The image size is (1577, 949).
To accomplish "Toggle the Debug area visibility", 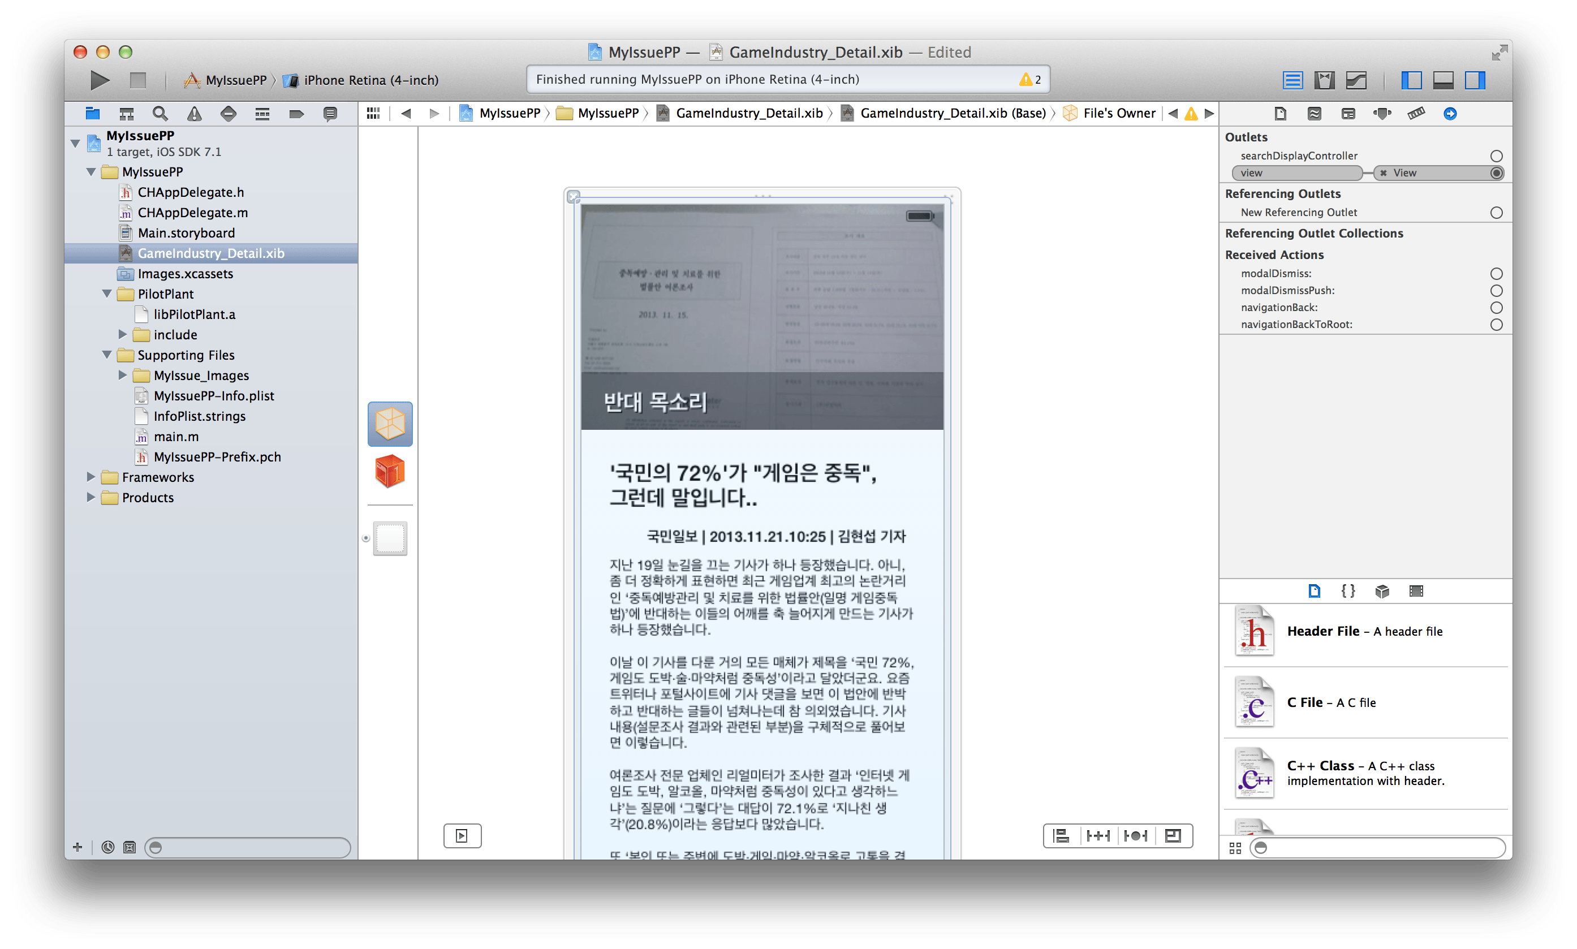I will pyautogui.click(x=1443, y=80).
